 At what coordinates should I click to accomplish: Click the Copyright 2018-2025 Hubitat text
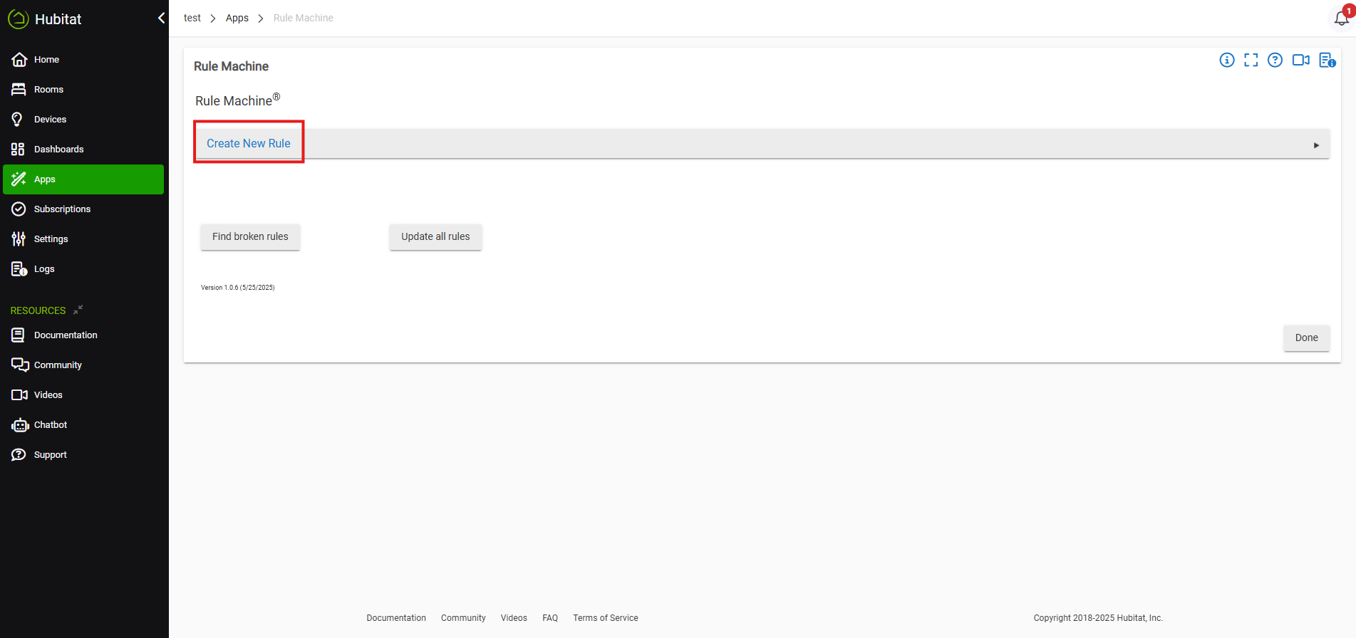pyautogui.click(x=1098, y=618)
